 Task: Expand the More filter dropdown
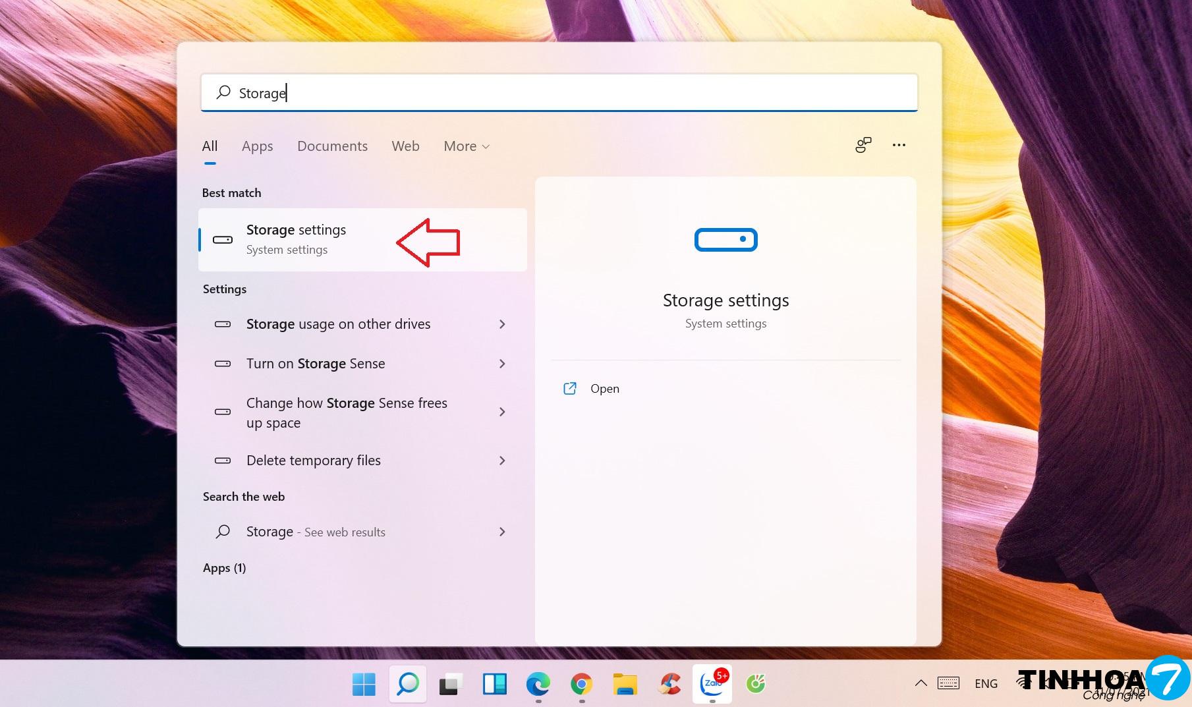[466, 146]
